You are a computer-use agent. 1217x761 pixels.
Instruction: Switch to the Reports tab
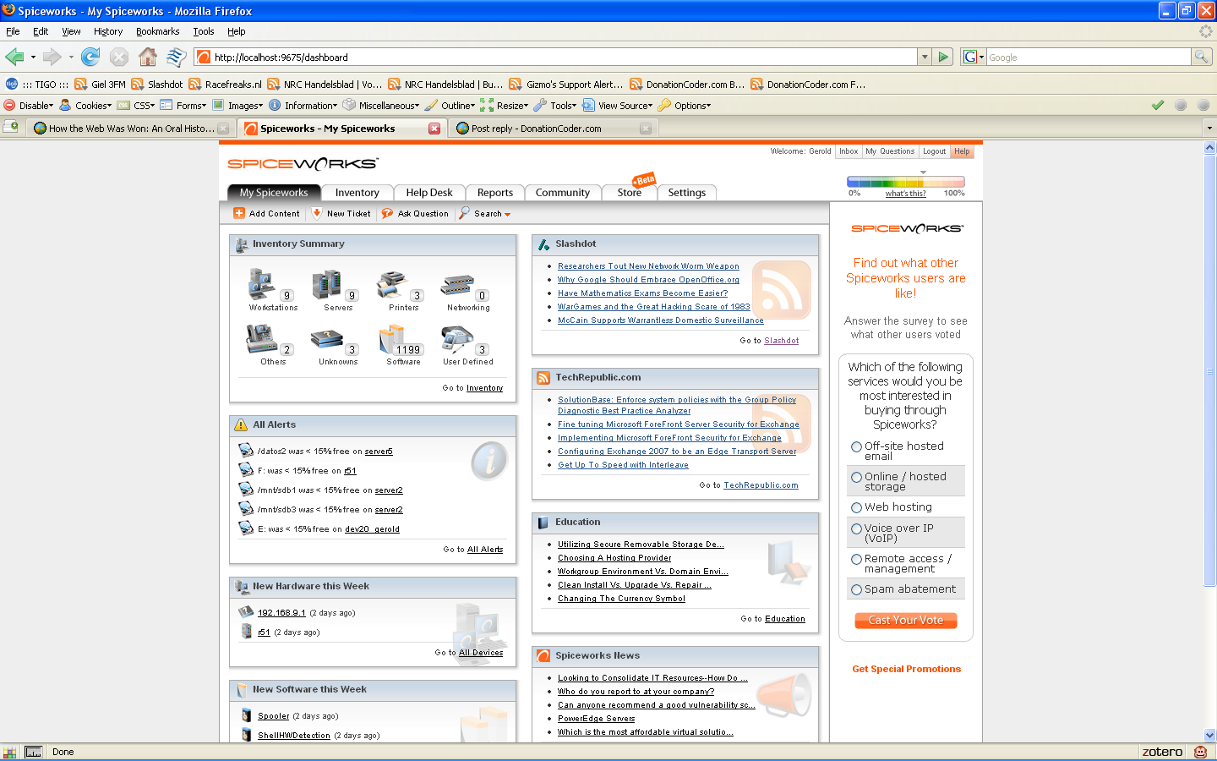coord(495,193)
